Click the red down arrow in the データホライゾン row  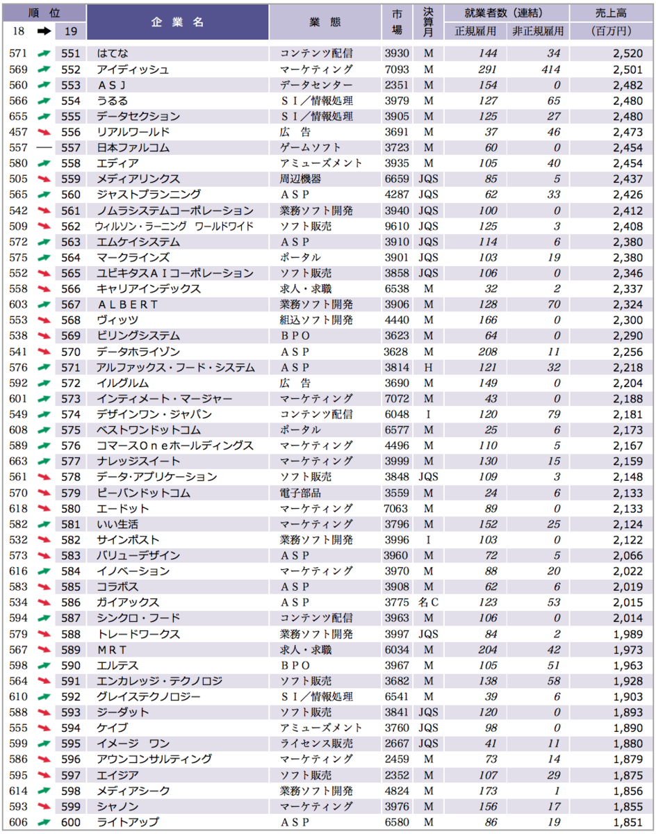point(44,352)
